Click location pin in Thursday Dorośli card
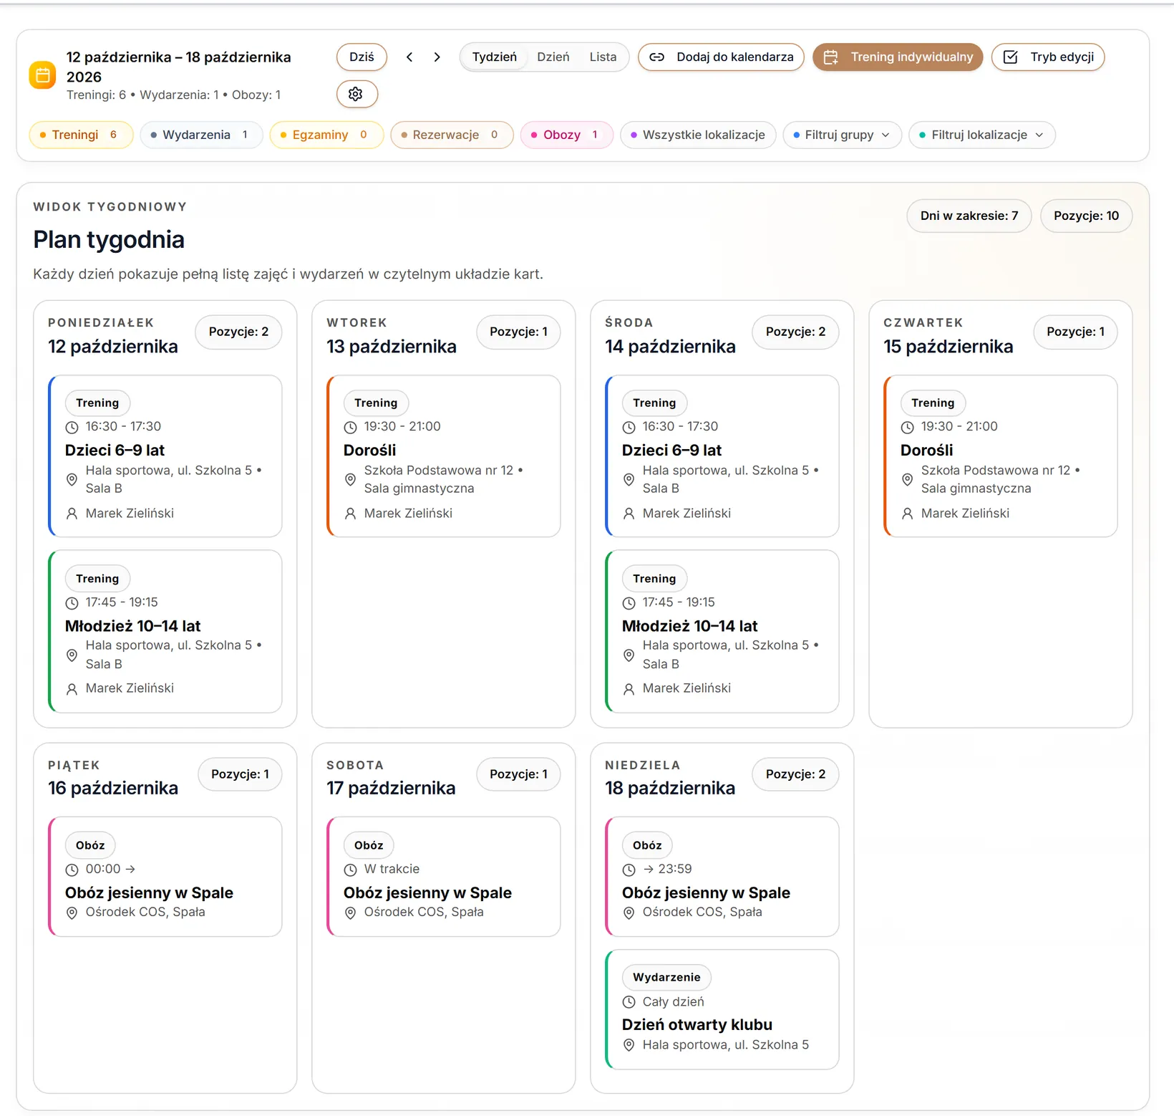This screenshot has height=1116, width=1174. pos(907,479)
